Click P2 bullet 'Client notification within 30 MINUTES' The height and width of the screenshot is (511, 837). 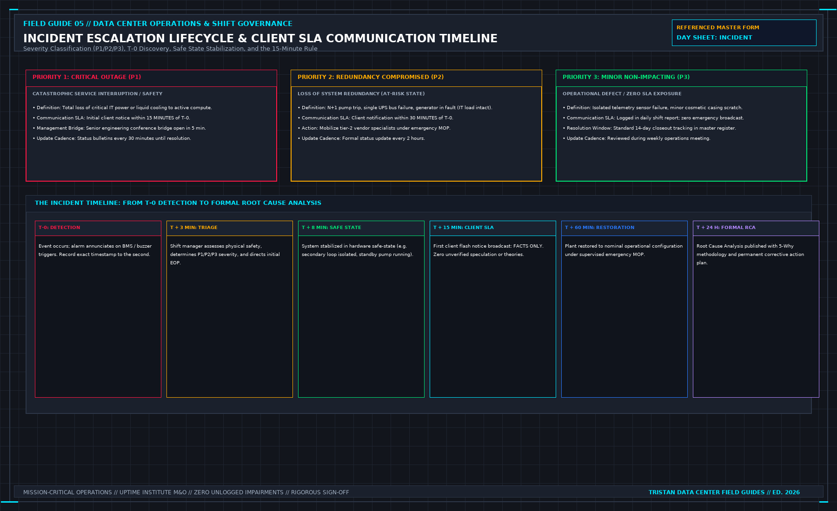point(375,118)
